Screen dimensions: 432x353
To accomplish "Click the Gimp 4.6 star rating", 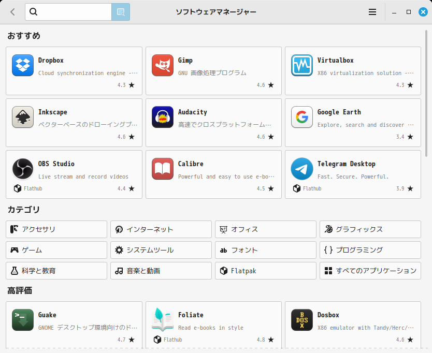I will [x=265, y=85].
